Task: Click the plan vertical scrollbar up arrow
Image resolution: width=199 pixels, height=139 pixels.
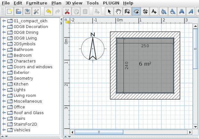Action: pos(195,26)
